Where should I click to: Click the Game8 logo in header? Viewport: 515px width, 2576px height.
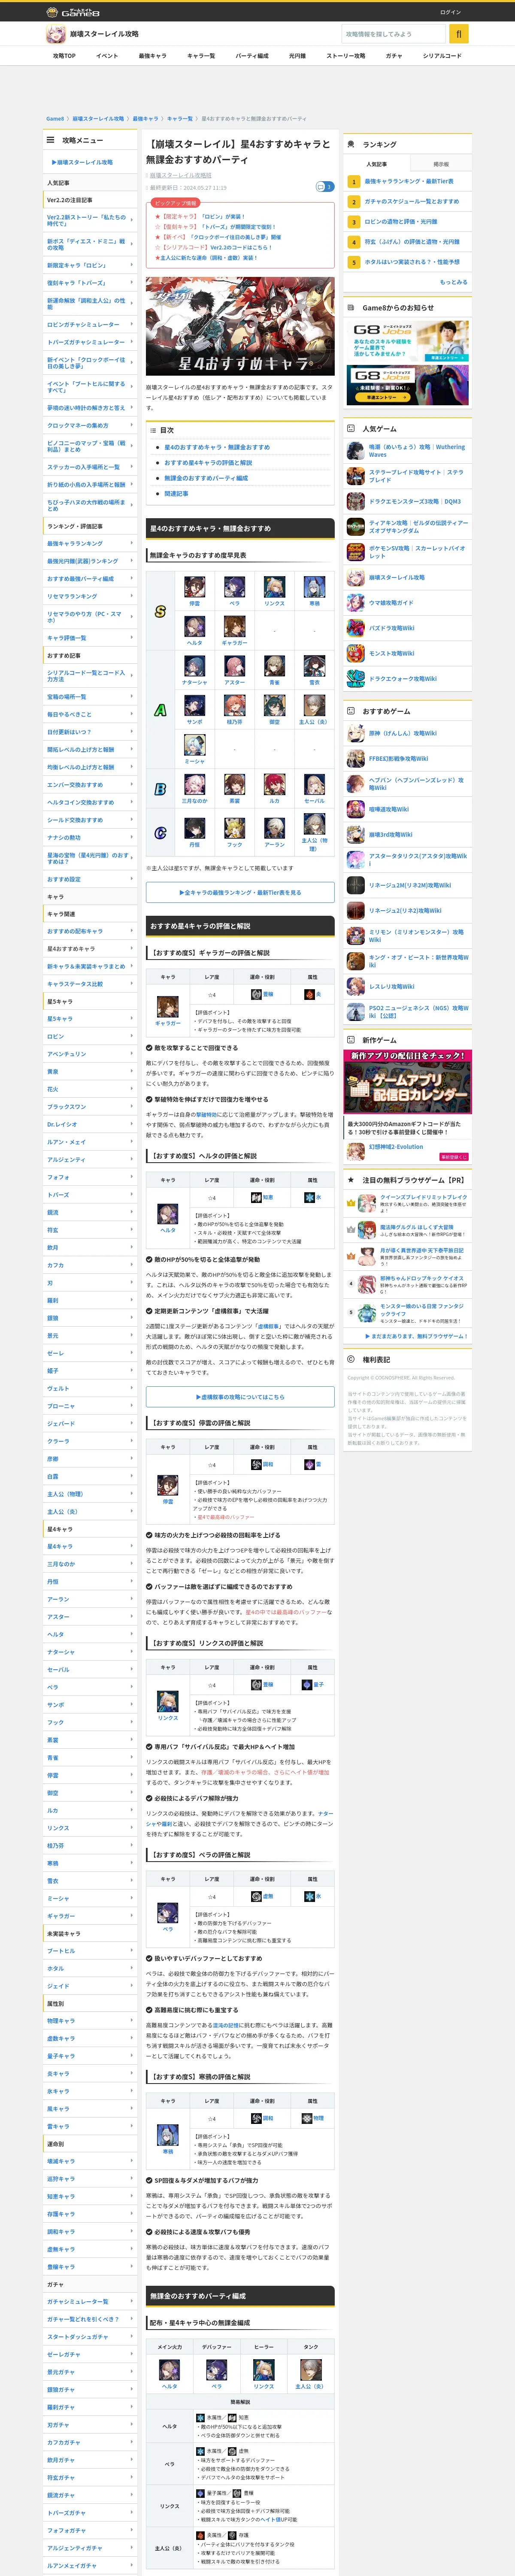(74, 12)
